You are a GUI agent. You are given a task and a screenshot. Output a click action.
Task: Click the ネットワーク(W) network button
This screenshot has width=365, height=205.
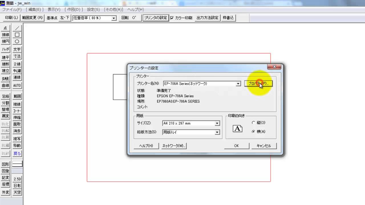pyautogui.click(x=174, y=145)
